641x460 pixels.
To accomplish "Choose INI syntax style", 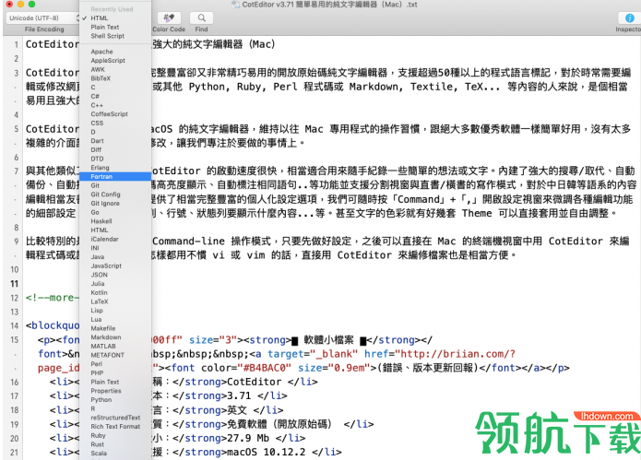I will (x=95, y=248).
